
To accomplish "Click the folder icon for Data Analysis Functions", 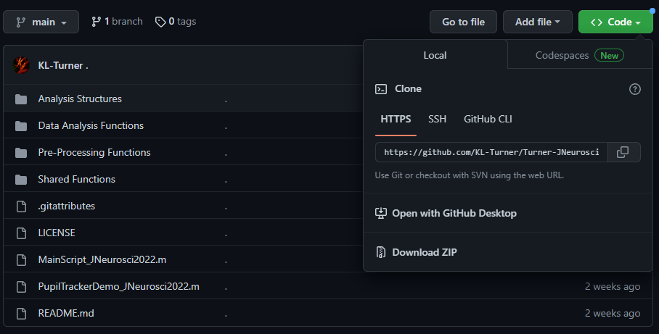I will tap(21, 126).
